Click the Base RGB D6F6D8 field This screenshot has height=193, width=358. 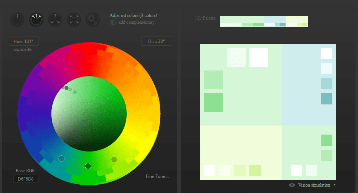[26, 179]
